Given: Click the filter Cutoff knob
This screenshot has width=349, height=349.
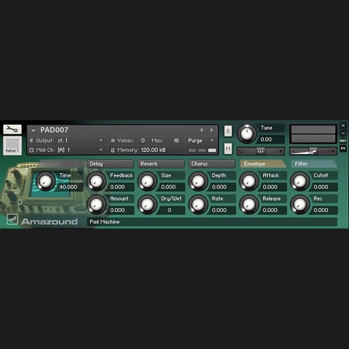Looking at the screenshot, I should 300,181.
